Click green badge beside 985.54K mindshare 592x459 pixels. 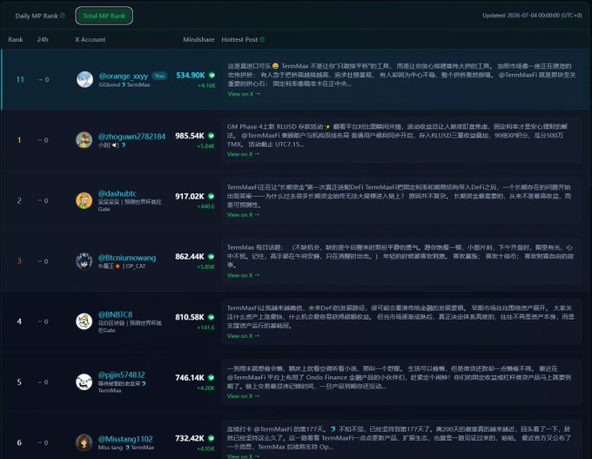point(211,136)
